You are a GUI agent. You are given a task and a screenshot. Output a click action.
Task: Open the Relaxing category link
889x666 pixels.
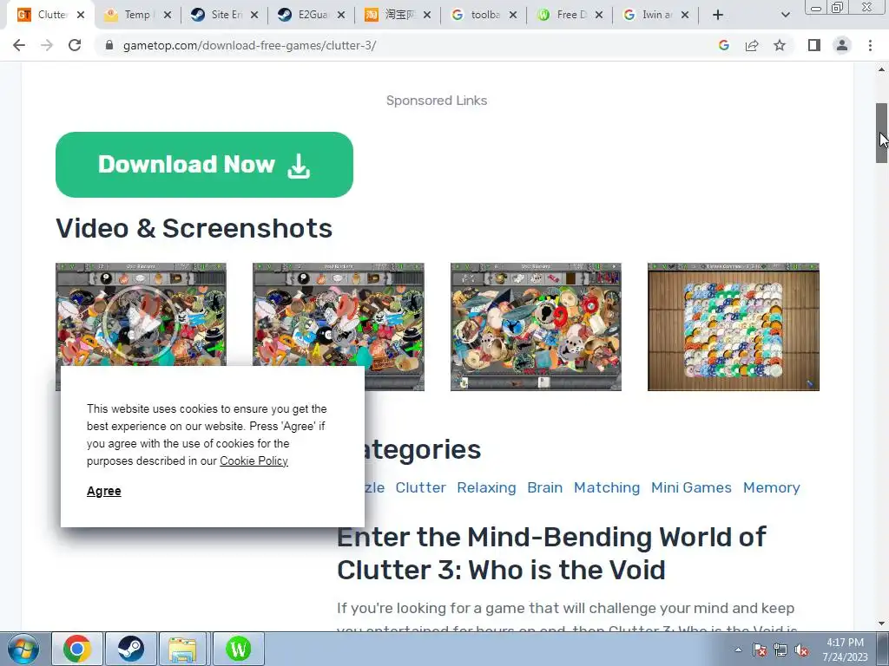pos(486,487)
